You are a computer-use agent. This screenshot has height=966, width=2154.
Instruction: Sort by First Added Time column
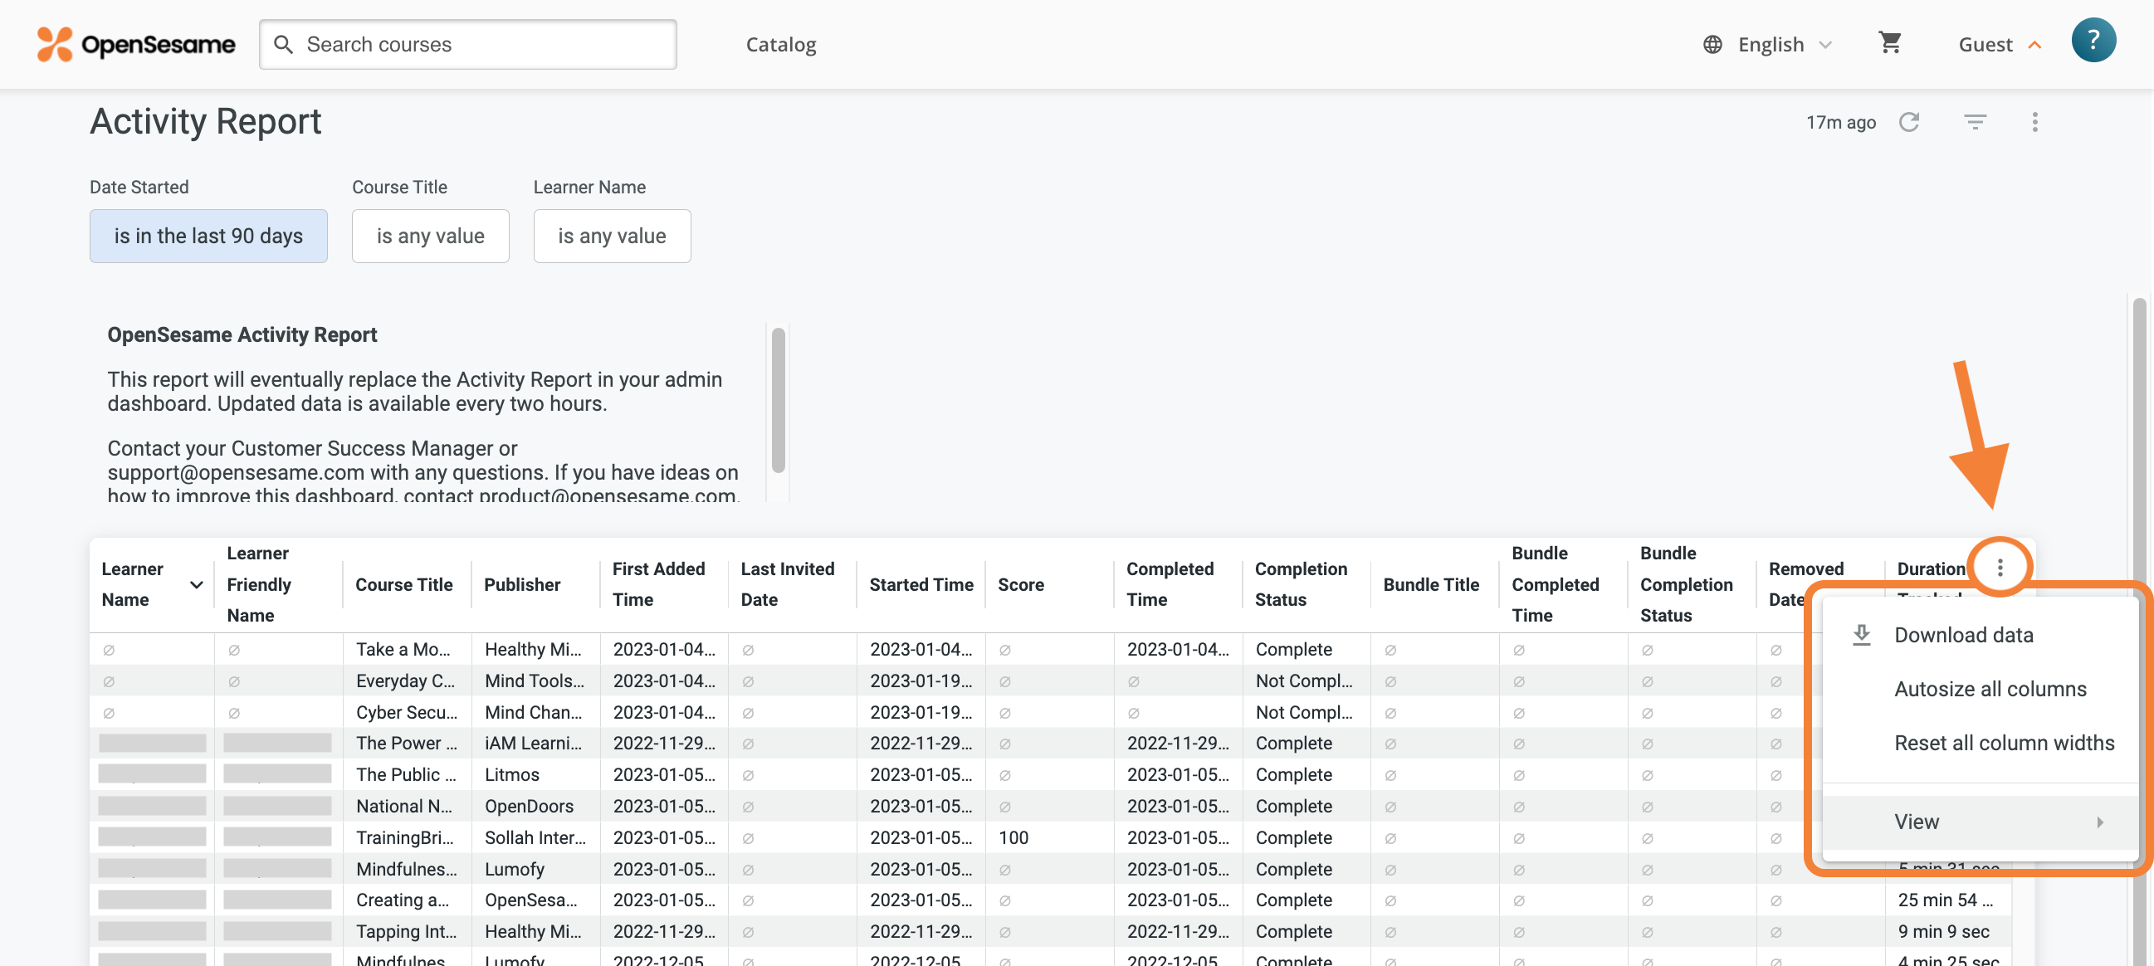pos(658,583)
